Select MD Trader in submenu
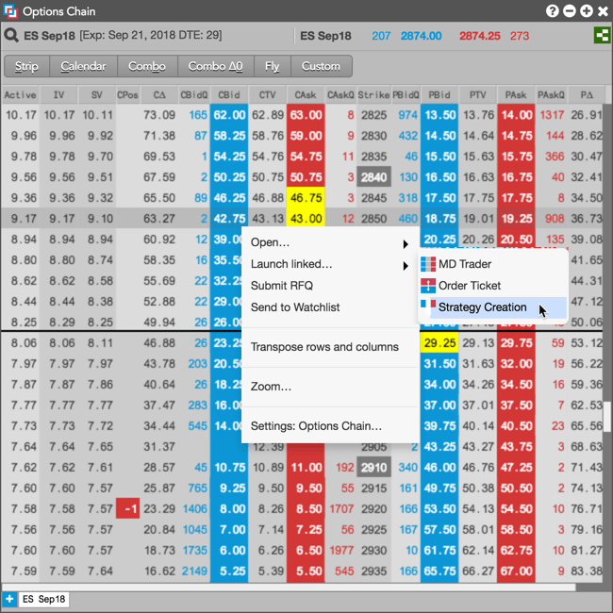Screen dimensions: 613x613 [x=493, y=264]
